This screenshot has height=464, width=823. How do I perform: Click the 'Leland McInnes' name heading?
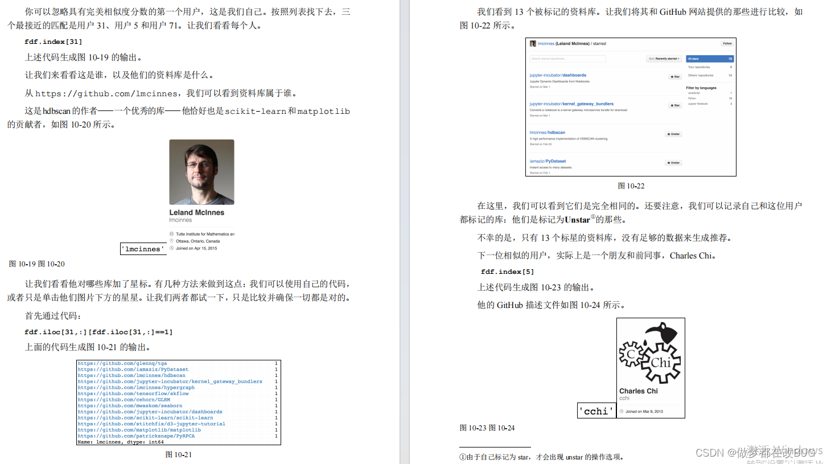point(196,212)
